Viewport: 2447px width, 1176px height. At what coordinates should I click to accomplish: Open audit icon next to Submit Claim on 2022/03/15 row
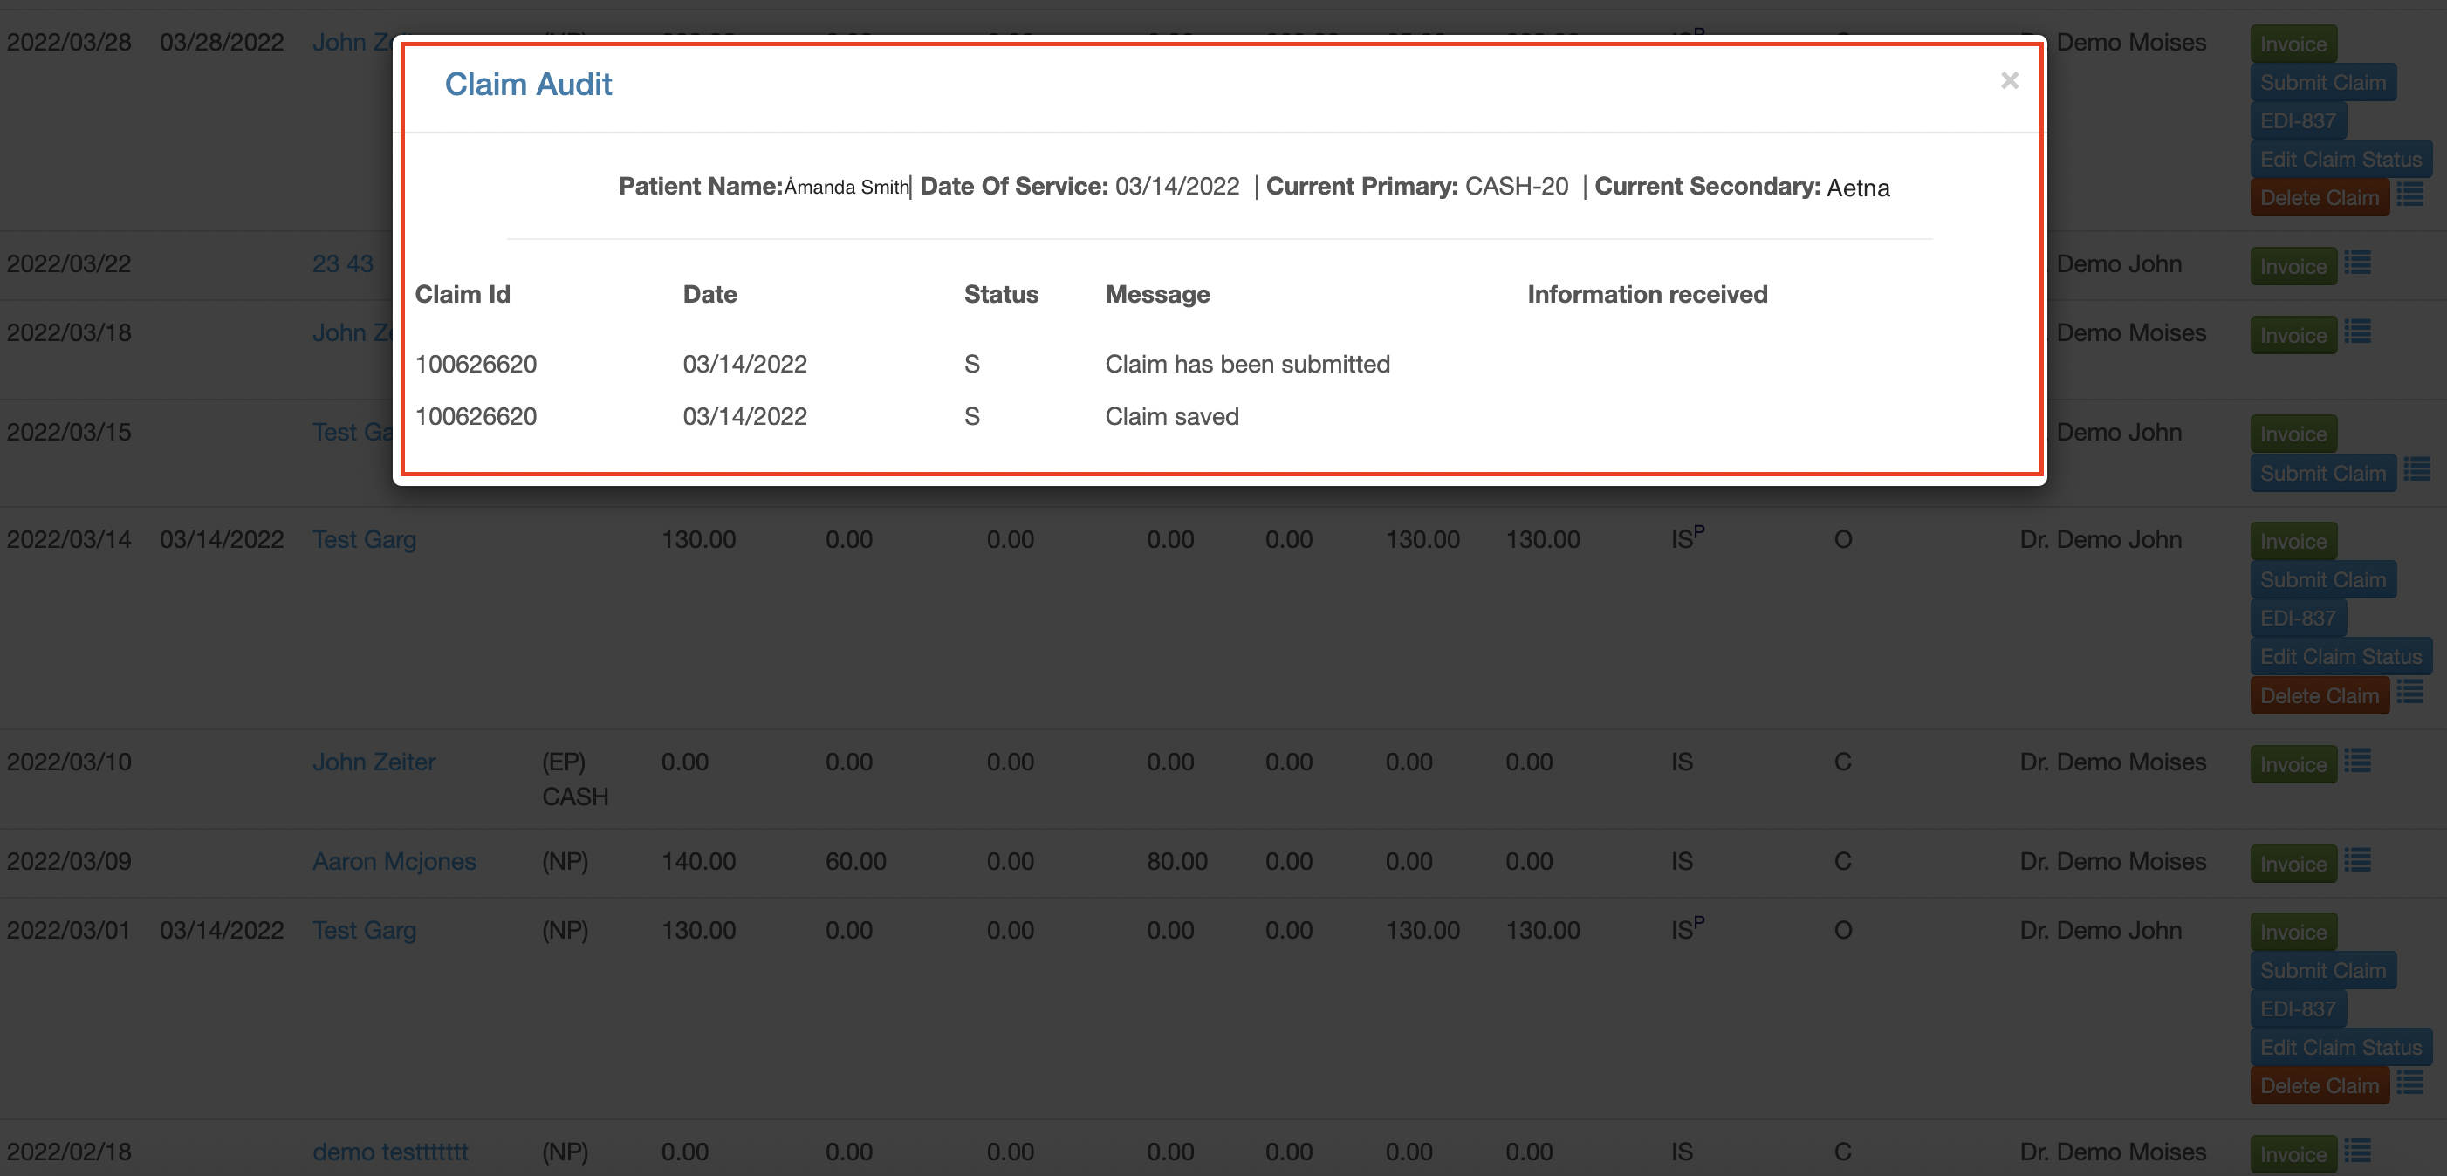coord(2413,468)
